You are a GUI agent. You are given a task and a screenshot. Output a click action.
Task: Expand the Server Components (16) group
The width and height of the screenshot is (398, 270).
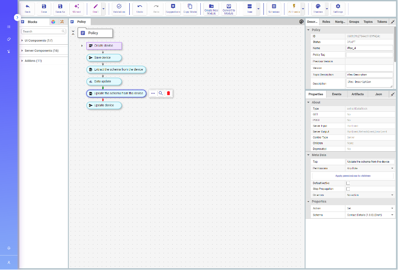pos(42,50)
